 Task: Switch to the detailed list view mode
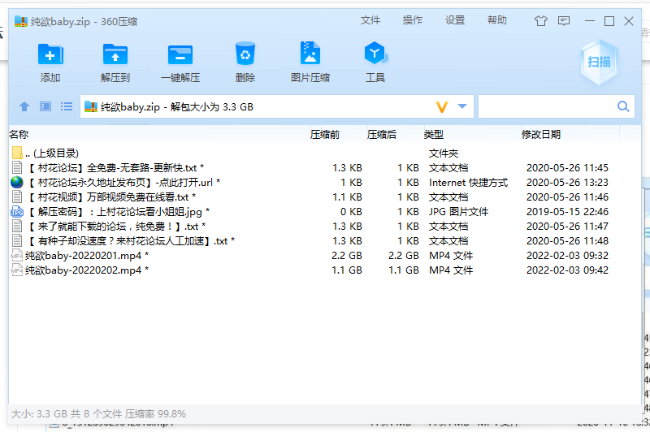(x=67, y=106)
